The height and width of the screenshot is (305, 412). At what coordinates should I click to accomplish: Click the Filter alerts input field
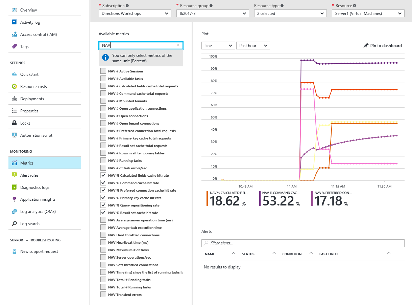[306, 243]
